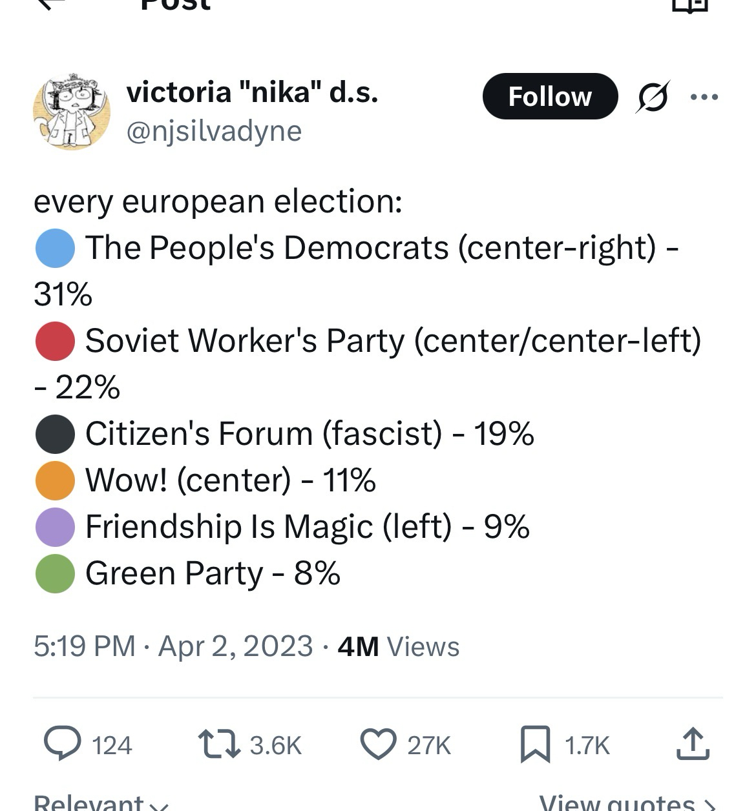Tap the 4M Views count

pyautogui.click(x=398, y=646)
